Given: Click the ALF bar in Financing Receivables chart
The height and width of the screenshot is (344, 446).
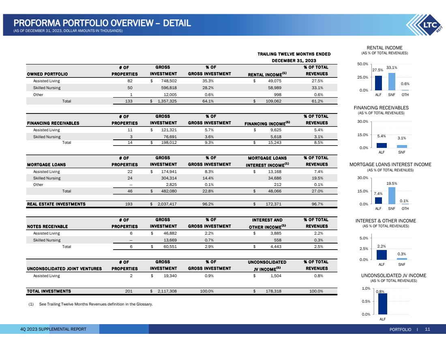Looking at the screenshot, I should coord(382,145).
